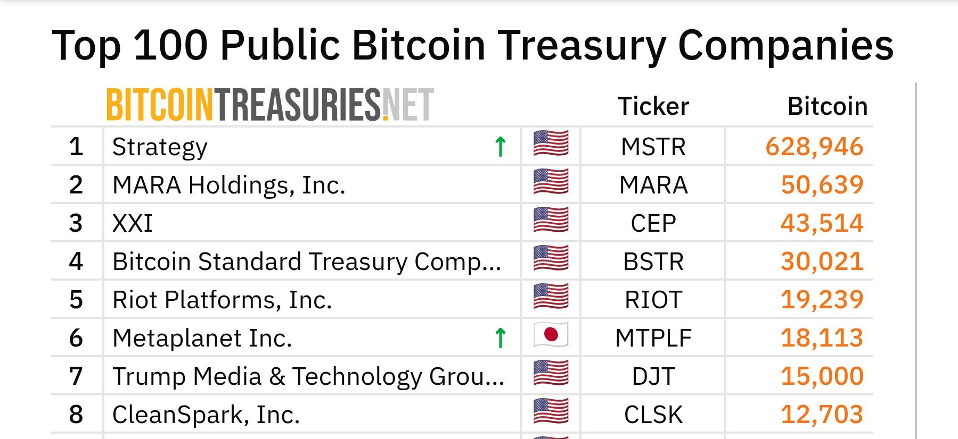Click the US flag in Strategy row
The image size is (958, 439).
[x=551, y=143]
